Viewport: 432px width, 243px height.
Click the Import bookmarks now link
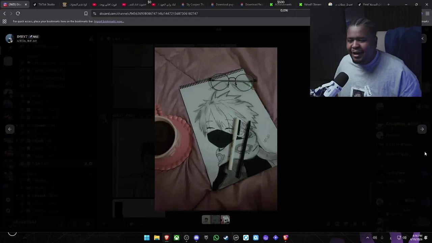point(109,21)
